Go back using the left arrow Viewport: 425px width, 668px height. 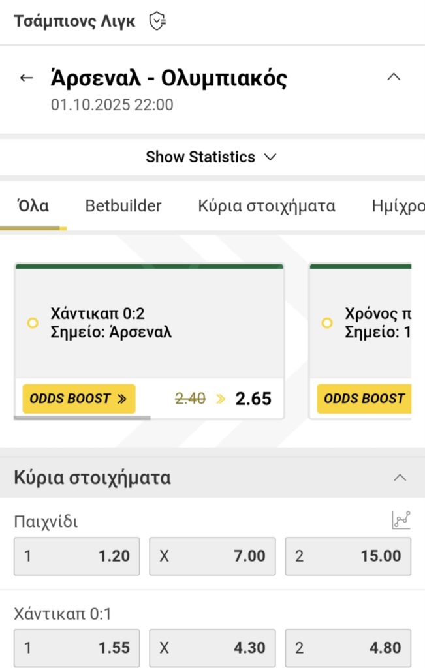click(26, 78)
